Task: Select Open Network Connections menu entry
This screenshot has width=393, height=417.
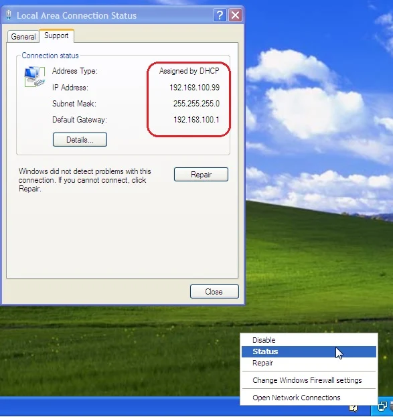Action: point(309,398)
